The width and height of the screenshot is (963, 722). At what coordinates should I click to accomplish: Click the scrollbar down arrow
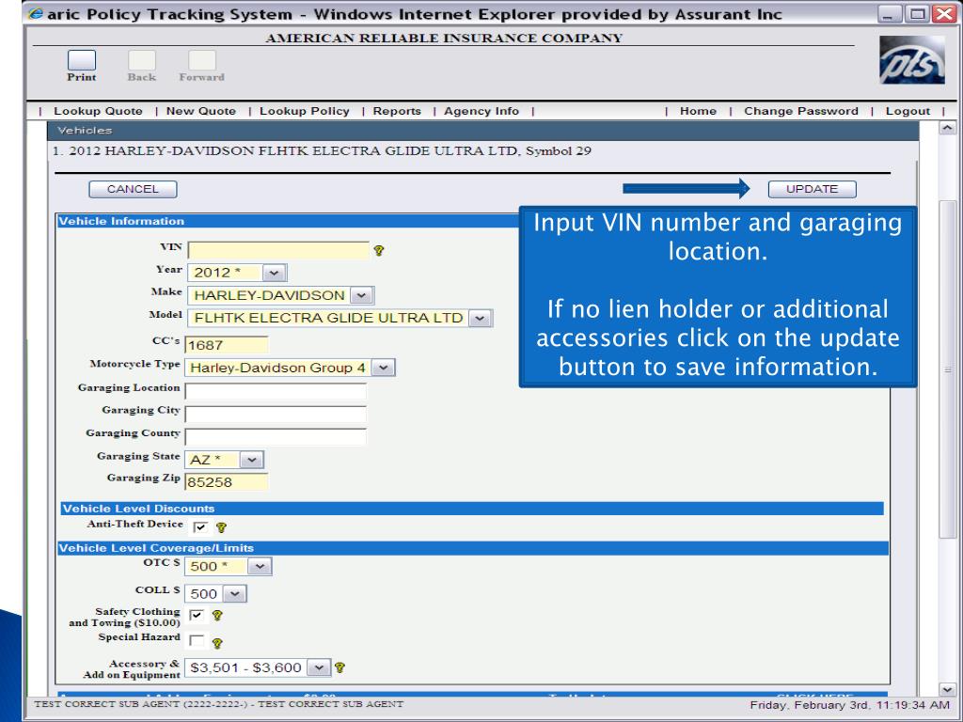(948, 689)
